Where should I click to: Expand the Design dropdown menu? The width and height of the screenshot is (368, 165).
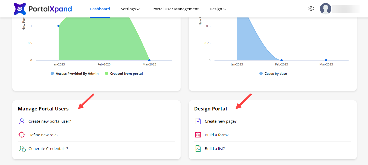(x=218, y=9)
